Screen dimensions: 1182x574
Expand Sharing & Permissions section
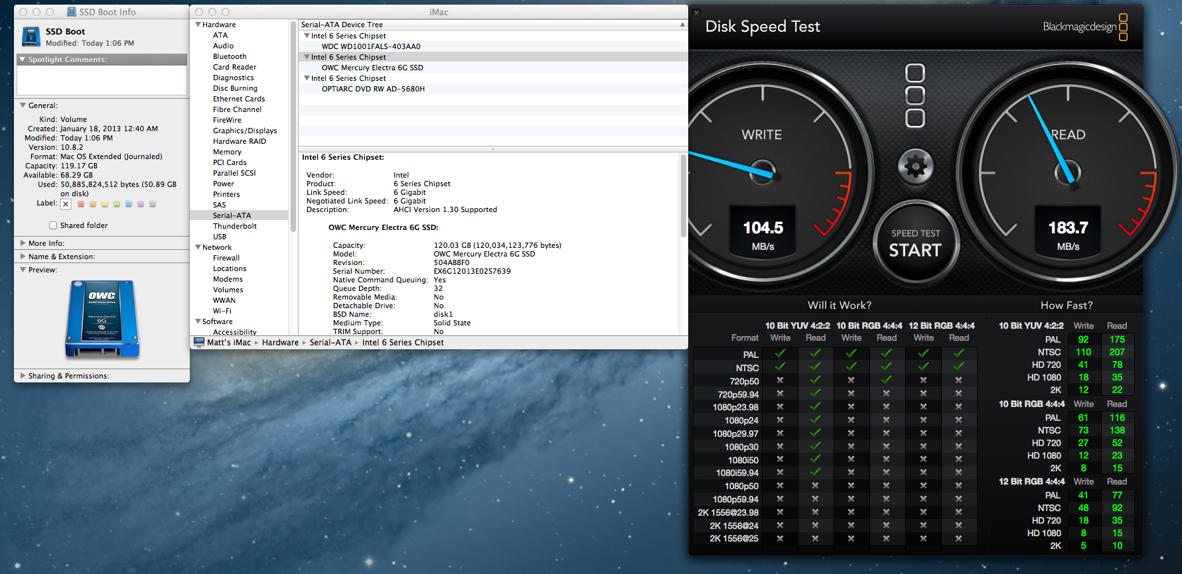(23, 376)
